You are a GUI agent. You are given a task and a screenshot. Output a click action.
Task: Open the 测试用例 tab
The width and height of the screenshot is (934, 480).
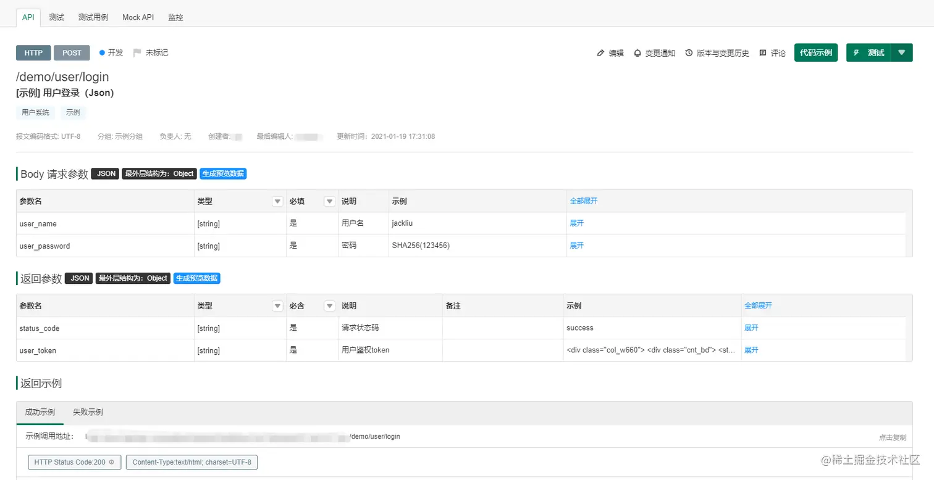click(x=93, y=17)
